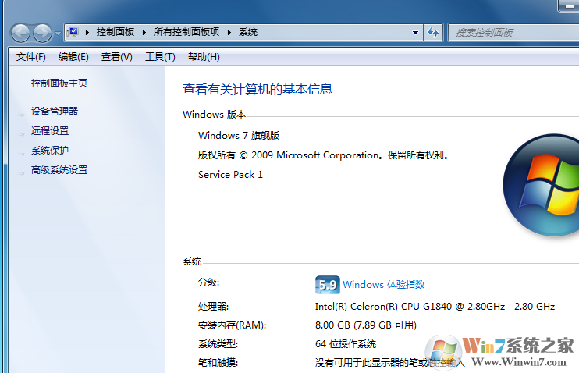Open the recent pages dropdown beside Forward

coord(58,34)
